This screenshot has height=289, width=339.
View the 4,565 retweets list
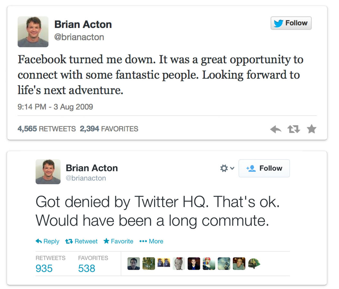(x=47, y=129)
